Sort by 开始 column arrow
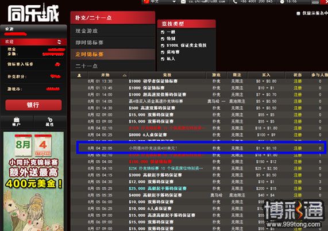Viewport: 328px width, 231px height. pyautogui.click(x=125, y=75)
